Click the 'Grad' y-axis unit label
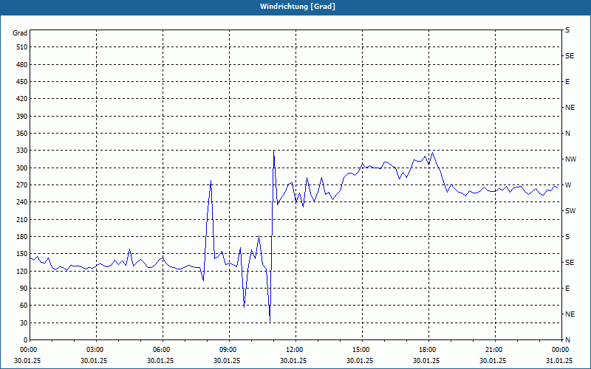Screen dimensions: 591x369 [x=20, y=33]
